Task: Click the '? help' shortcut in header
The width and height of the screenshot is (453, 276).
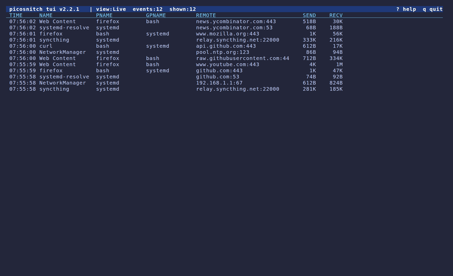Action: point(406,9)
